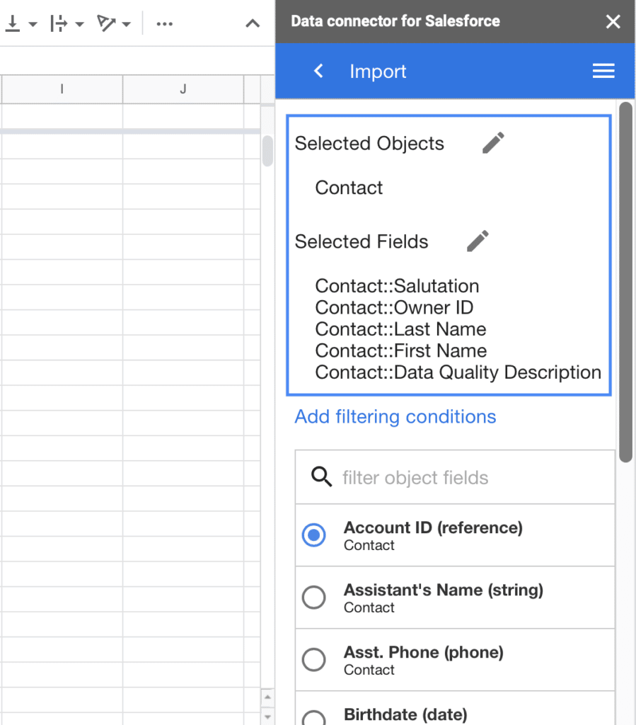Click the Add filtering conditions link
Viewport: 636px width, 725px height.
395,416
